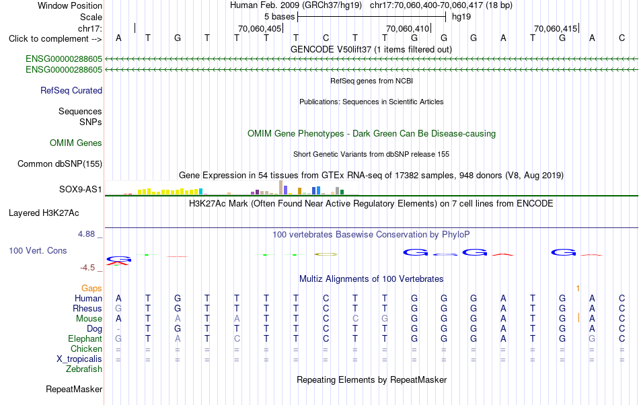Click the Common dbSNP(155) track label
This screenshot has width=639, height=405.
[59, 163]
